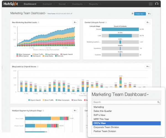Image resolution: width=166 pixels, height=138 pixels.
Task: Open the Create new dropdown button
Action: coord(140,14)
